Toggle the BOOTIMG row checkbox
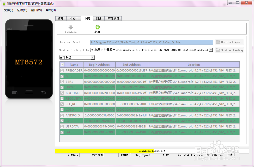The width and height of the screenshot is (254, 167). pos(62,93)
